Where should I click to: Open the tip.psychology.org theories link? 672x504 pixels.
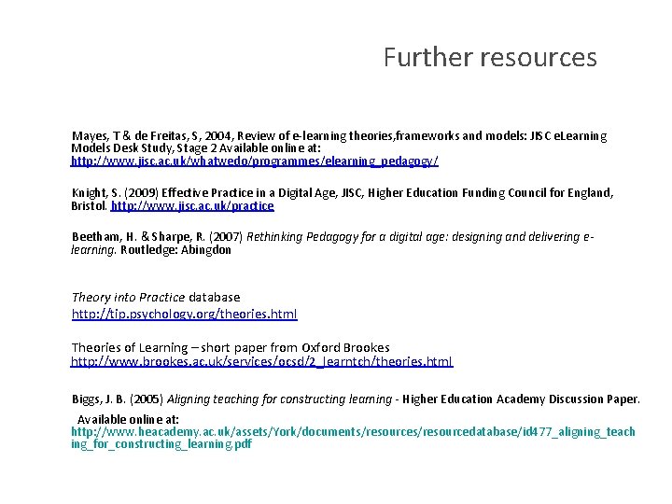point(185,315)
